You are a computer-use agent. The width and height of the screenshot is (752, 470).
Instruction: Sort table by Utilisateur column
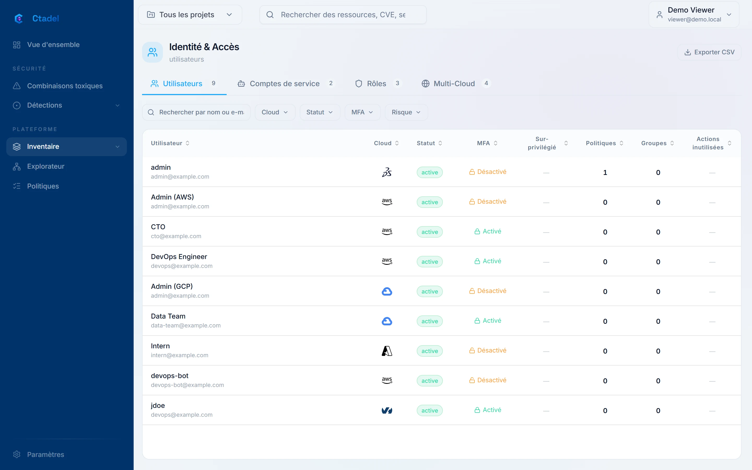[170, 143]
